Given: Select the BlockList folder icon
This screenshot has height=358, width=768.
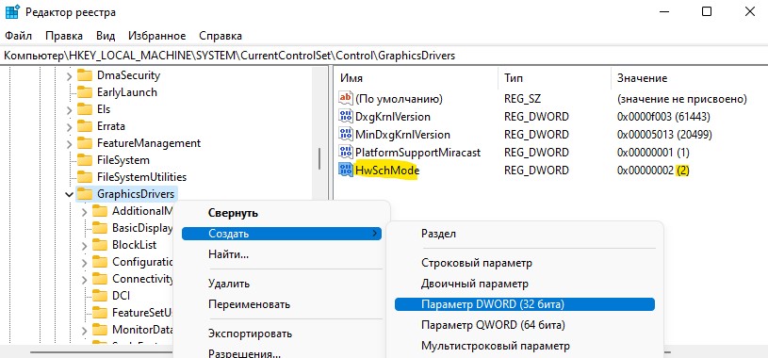Looking at the screenshot, I should (x=100, y=245).
